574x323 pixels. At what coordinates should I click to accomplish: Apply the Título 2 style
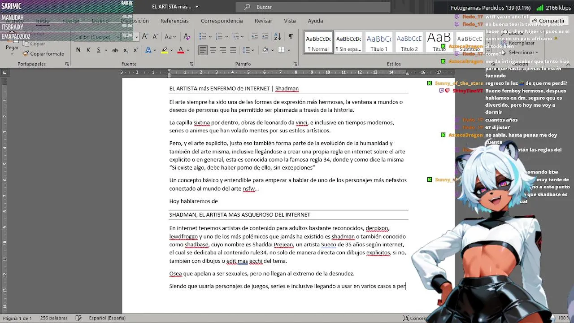point(409,42)
